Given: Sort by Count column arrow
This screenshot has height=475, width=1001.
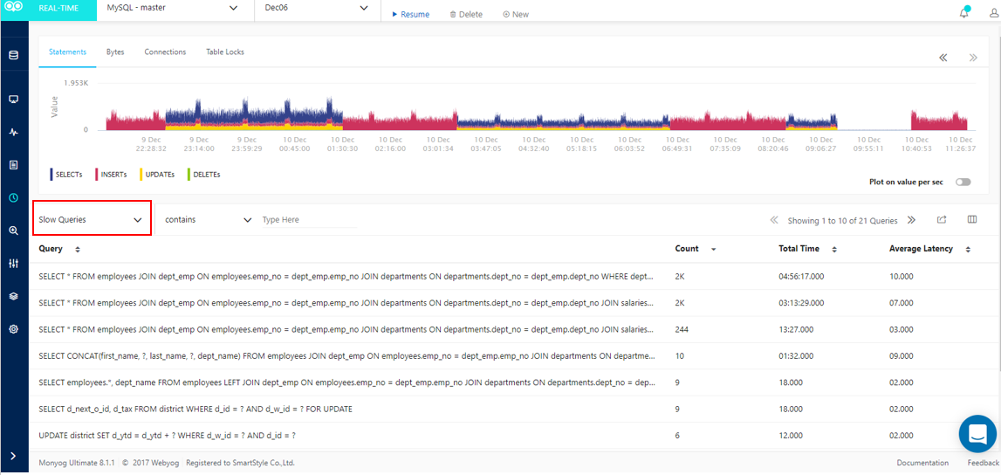Looking at the screenshot, I should coord(713,250).
